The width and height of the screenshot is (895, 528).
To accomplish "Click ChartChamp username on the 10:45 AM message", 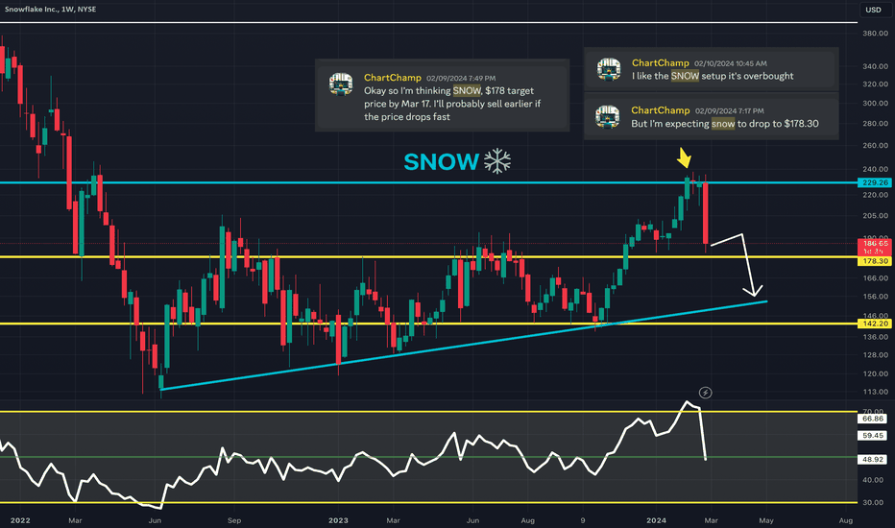I will coord(661,62).
